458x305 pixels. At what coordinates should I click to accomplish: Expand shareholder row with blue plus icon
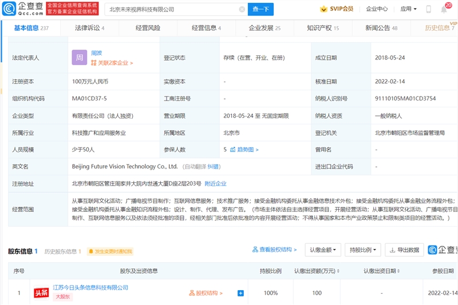[240, 293]
